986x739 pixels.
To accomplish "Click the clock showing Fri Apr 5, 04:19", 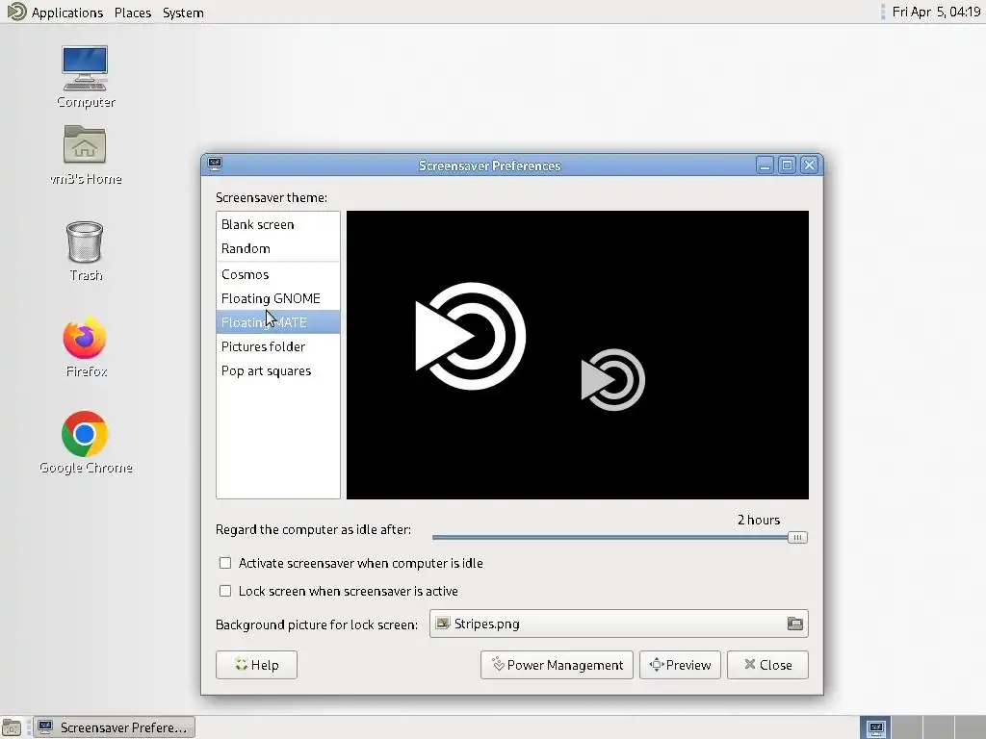I will click(936, 12).
